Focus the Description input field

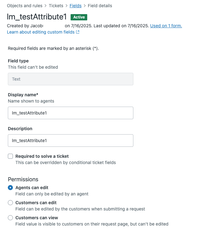71,141
